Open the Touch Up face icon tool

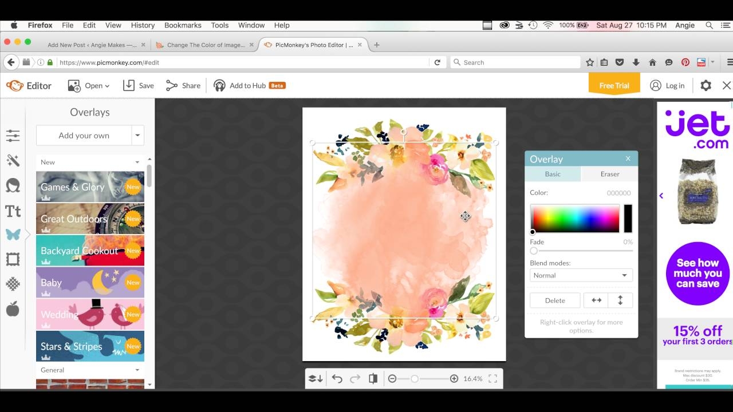[x=13, y=185]
